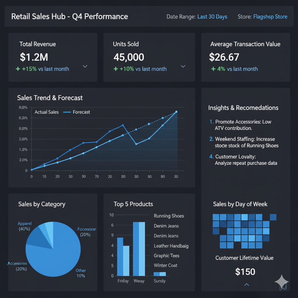Select the Apparel (40%) pie label

(24, 226)
